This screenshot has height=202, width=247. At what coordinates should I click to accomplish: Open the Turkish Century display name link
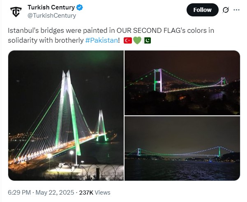(x=51, y=7)
